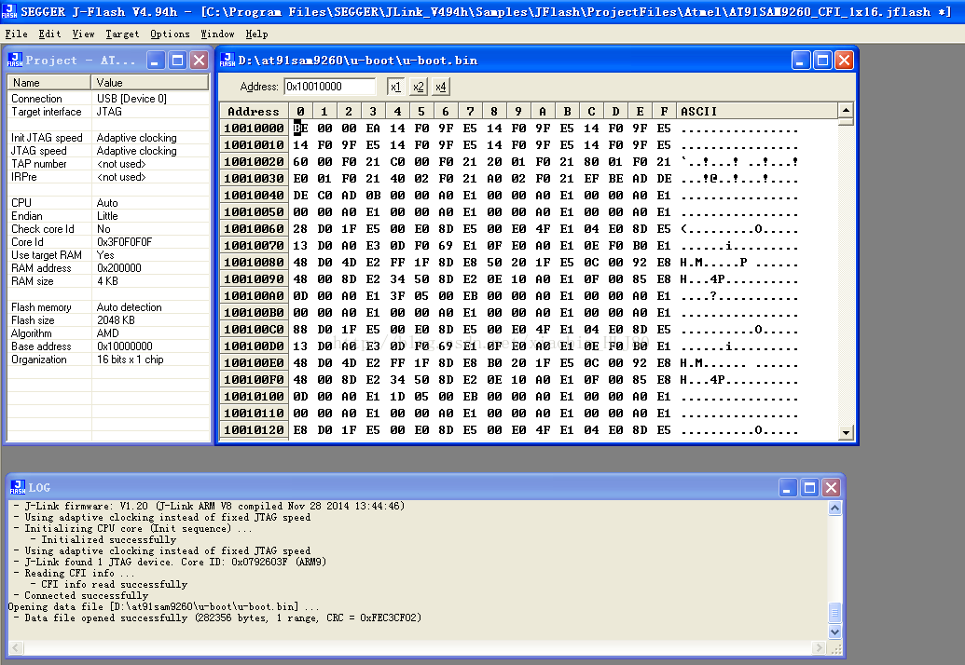Maximize the Project window
965x665 pixels.
pyautogui.click(x=177, y=60)
